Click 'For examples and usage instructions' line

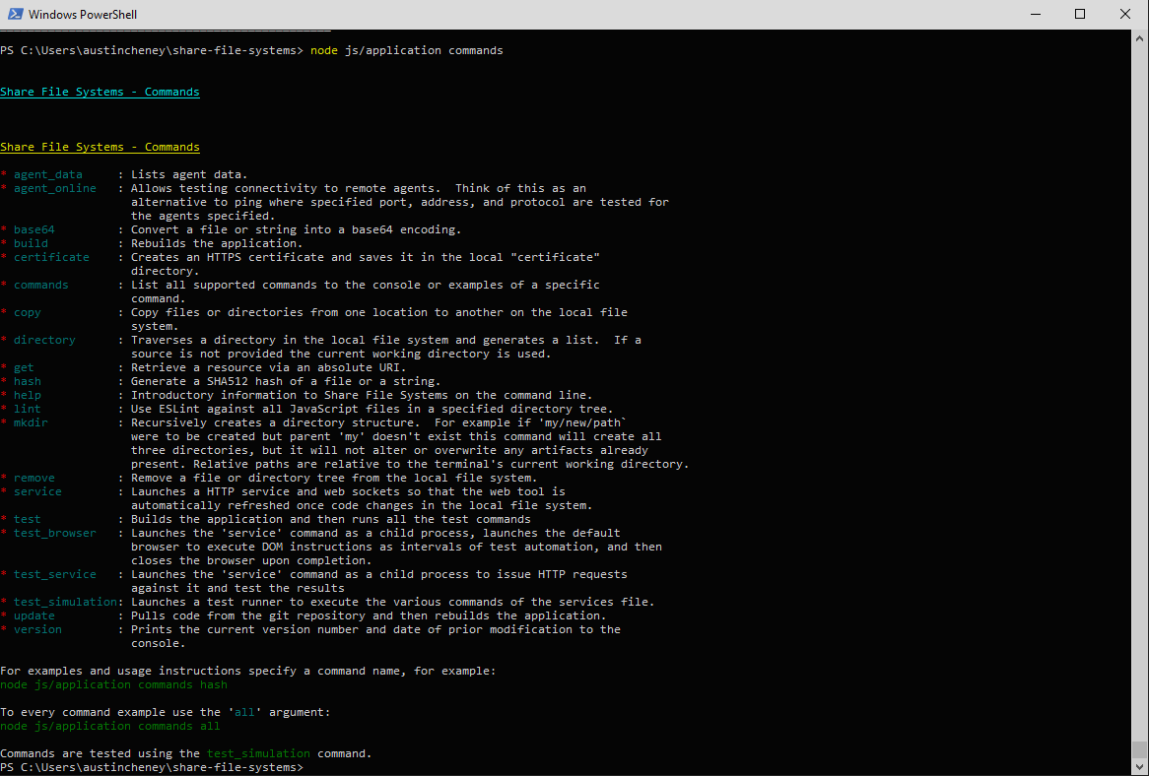(247, 671)
